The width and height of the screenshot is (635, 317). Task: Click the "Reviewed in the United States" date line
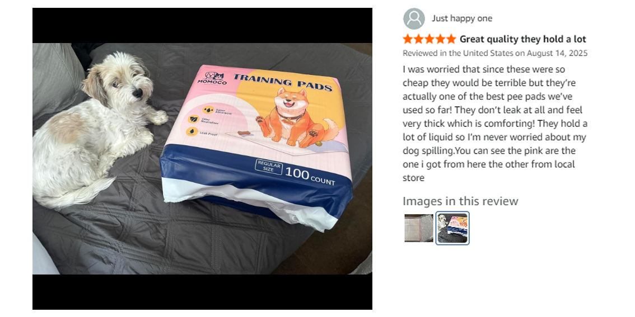pos(495,53)
